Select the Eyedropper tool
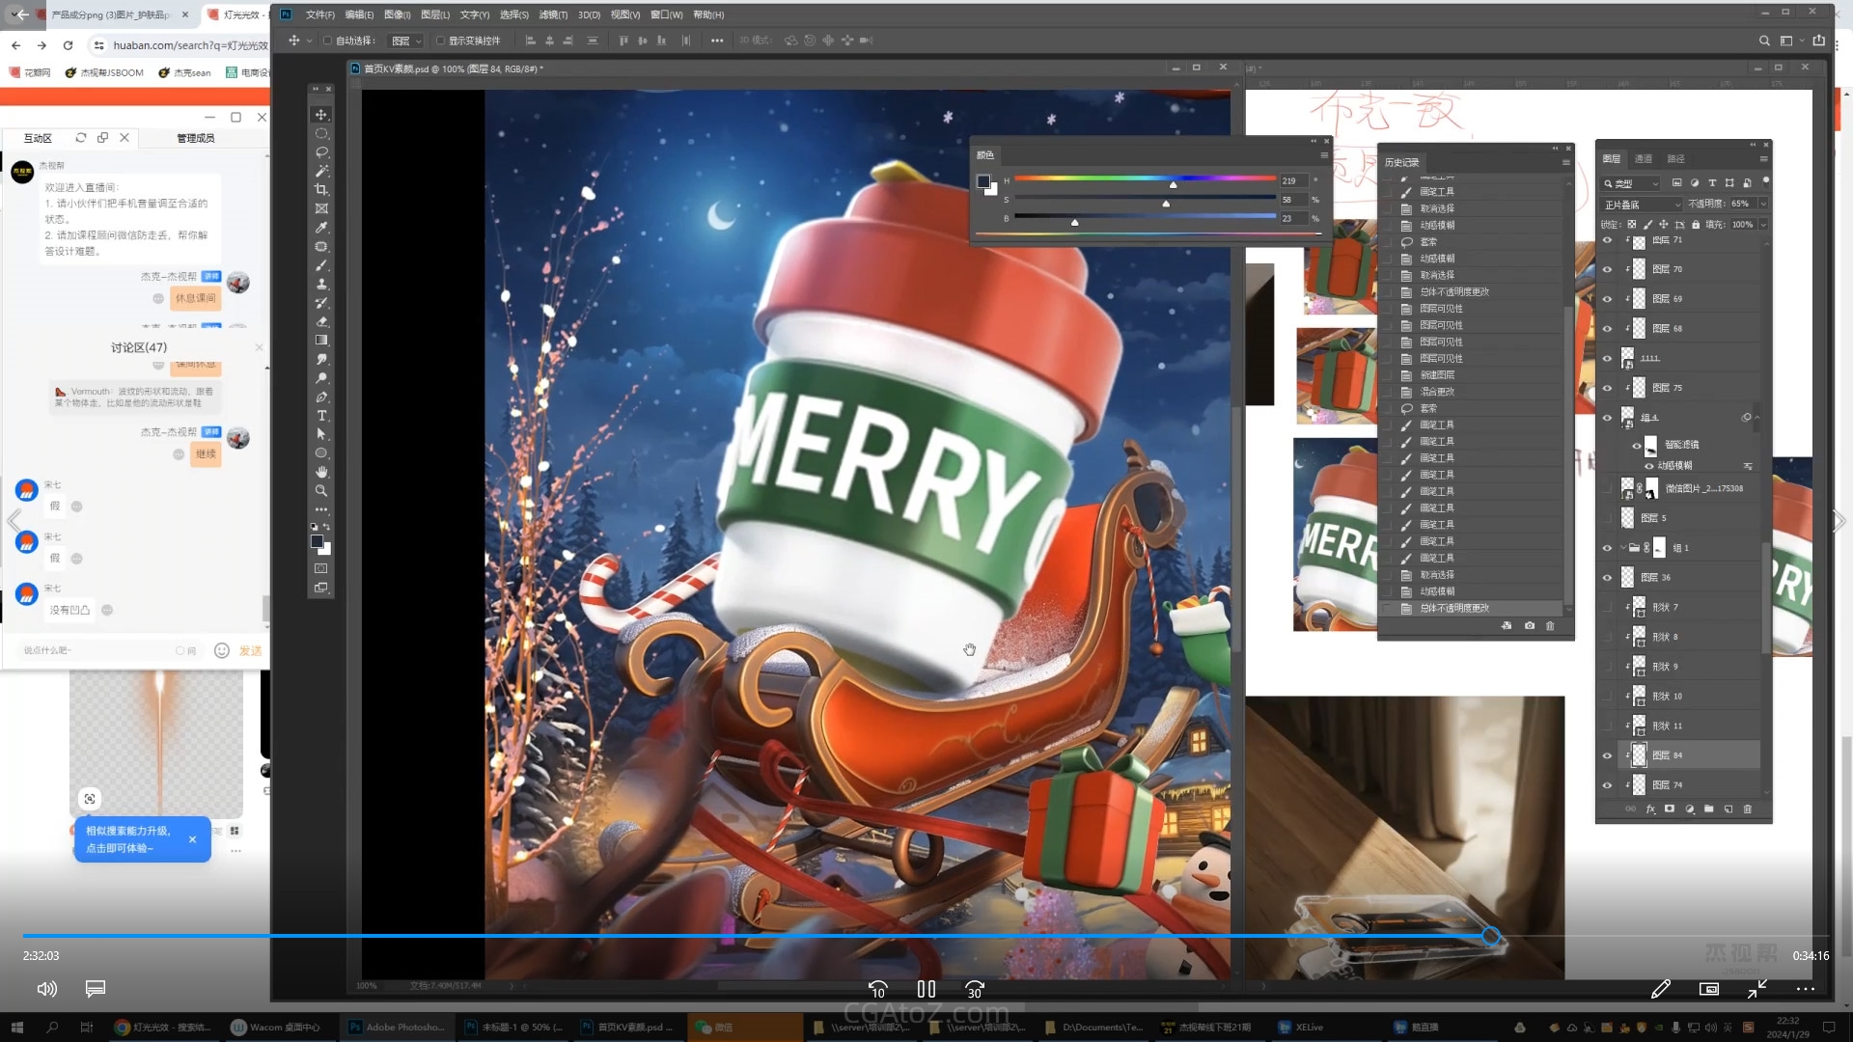 (321, 228)
